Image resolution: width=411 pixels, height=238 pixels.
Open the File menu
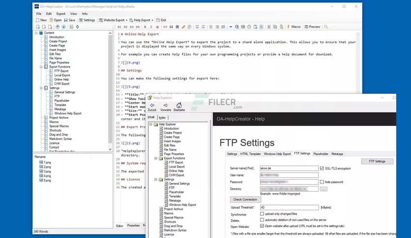(x=39, y=14)
